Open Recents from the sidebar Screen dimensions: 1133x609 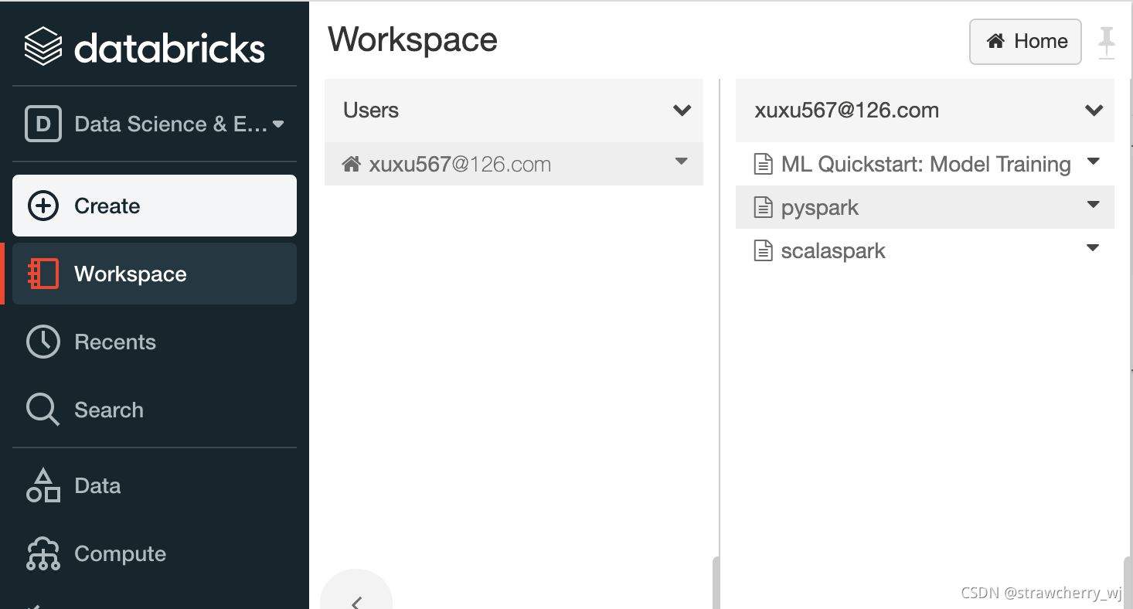[x=115, y=342]
